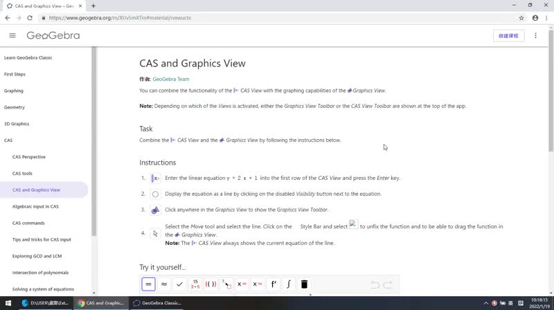Click the Move tool icon in step 4
This screenshot has width=554, height=310.
click(x=155, y=233)
